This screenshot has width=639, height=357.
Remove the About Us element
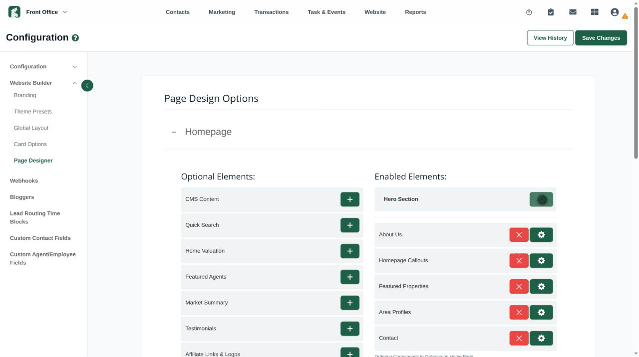click(x=519, y=235)
